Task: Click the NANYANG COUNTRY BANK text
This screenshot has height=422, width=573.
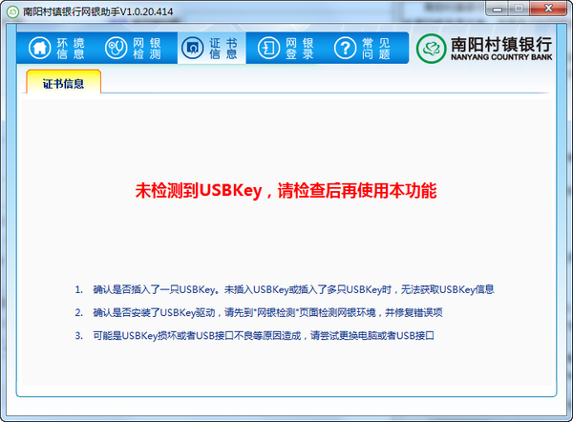Action: click(x=500, y=57)
